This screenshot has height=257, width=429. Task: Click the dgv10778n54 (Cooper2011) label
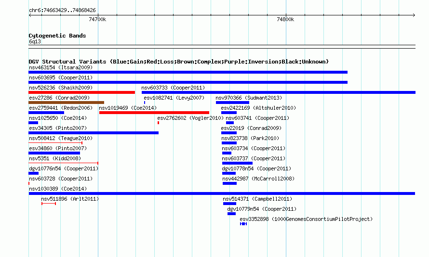click(256, 168)
